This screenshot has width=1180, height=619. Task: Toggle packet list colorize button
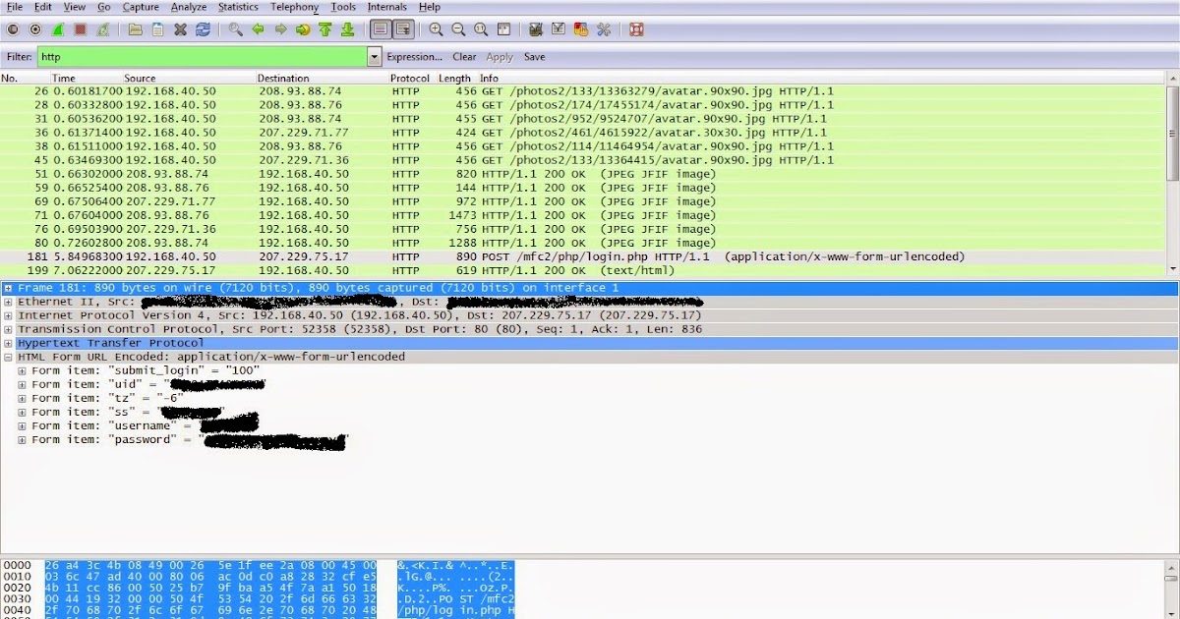(381, 29)
